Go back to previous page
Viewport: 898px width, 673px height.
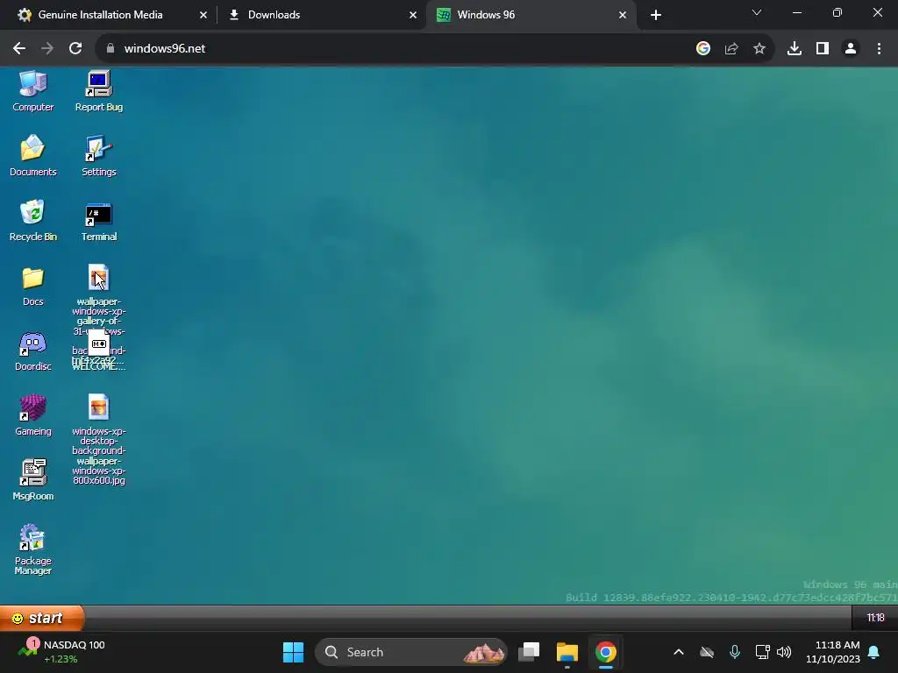[19, 49]
